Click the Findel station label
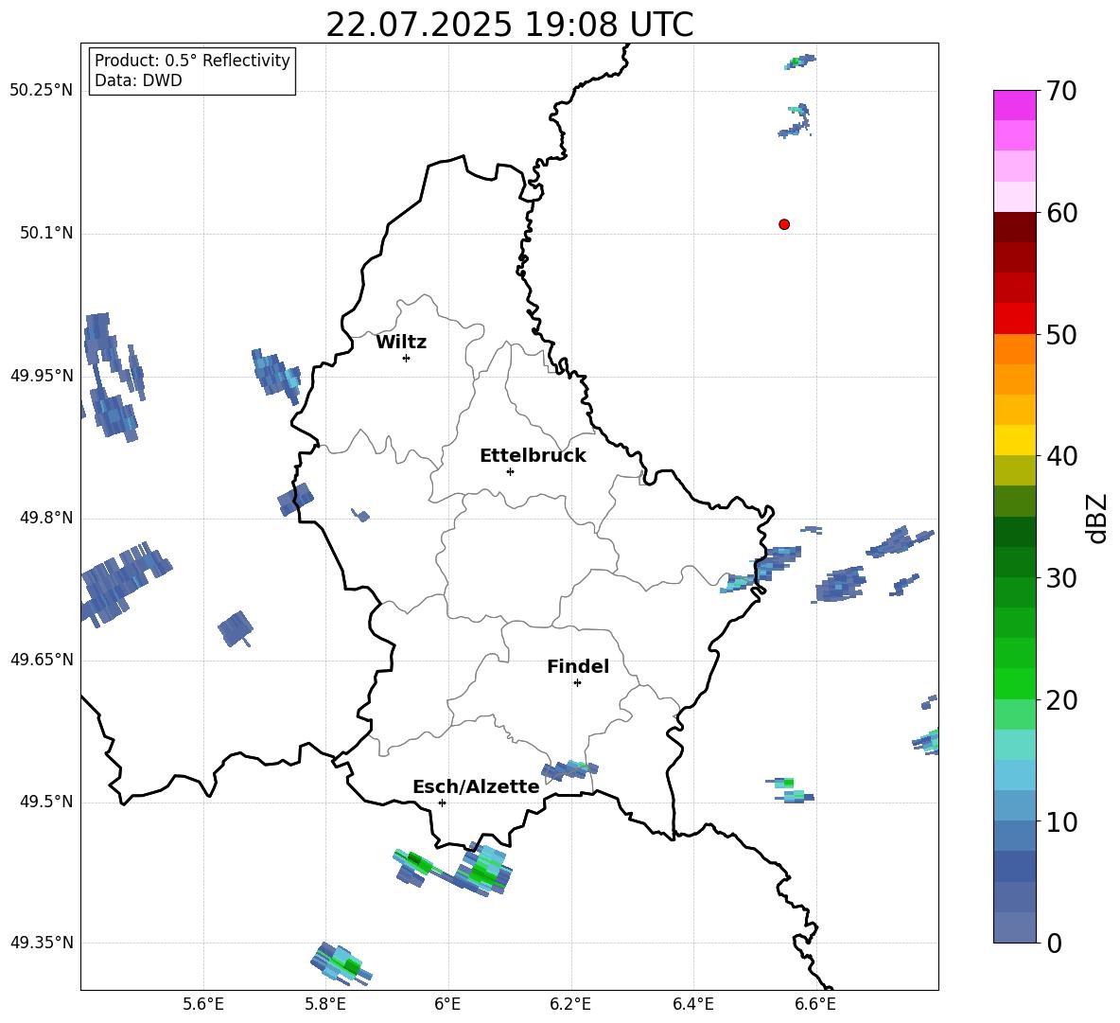The height and width of the screenshot is (1023, 1120). pos(578,666)
